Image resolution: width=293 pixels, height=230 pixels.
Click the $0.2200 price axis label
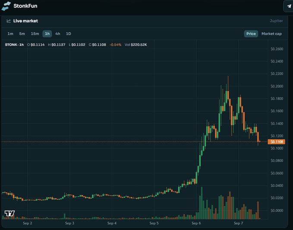[277, 74]
